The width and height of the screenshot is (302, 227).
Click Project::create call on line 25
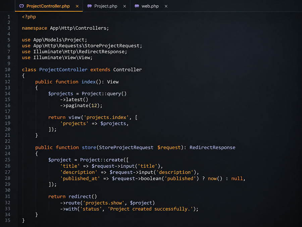[x=104, y=160]
